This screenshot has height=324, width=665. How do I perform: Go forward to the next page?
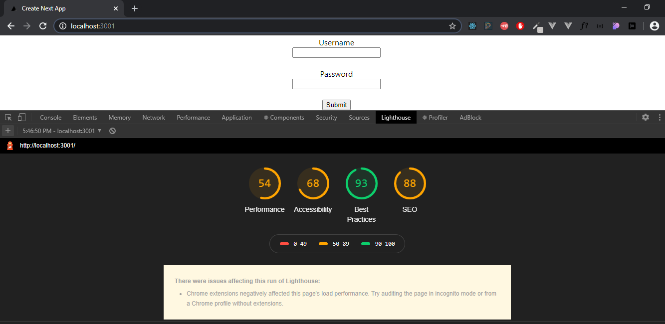tap(27, 26)
